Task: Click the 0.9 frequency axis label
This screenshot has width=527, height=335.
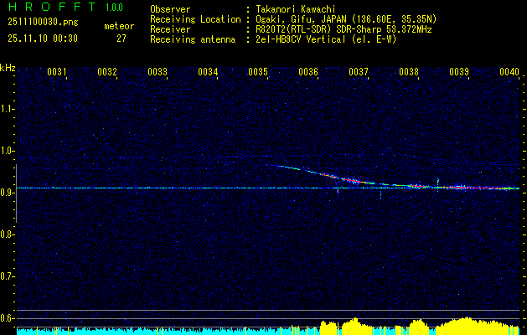Action: pos(8,192)
